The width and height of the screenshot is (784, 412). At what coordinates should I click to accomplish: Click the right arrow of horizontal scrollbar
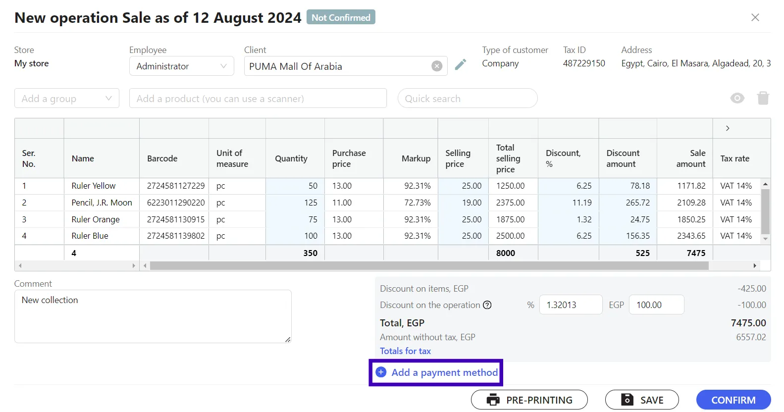click(x=754, y=266)
